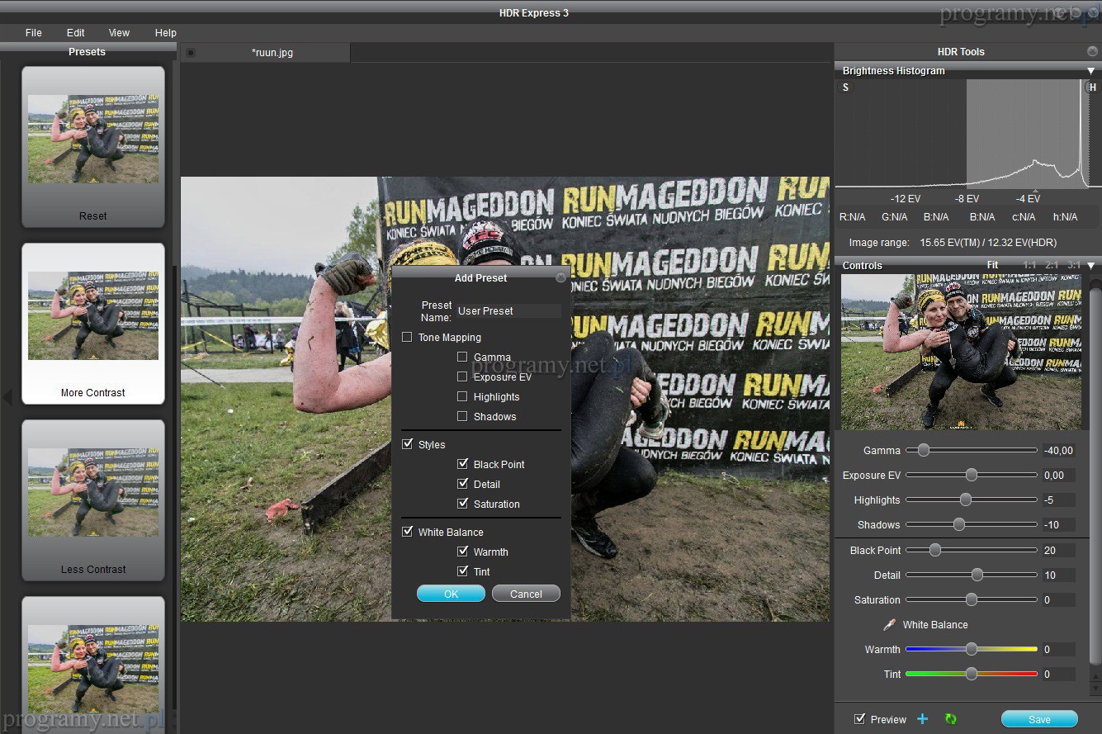1102x734 pixels.
Task: Pick the White Balance eyedropper tool
Action: pos(889,625)
